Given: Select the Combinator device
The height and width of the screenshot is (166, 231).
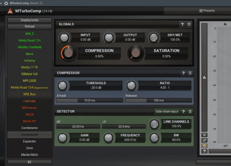Looking at the screenshot, I should (x=30, y=128).
